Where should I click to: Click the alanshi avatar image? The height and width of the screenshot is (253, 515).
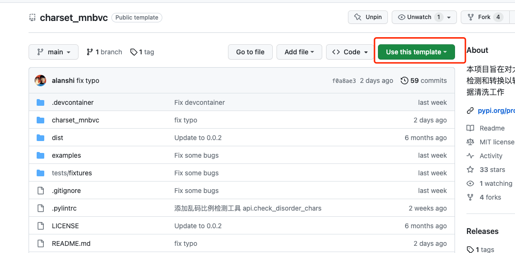[x=40, y=81]
